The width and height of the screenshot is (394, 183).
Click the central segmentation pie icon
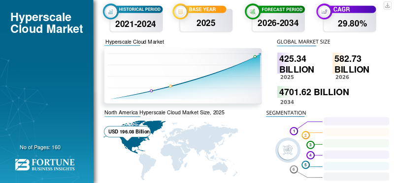(x=288, y=150)
